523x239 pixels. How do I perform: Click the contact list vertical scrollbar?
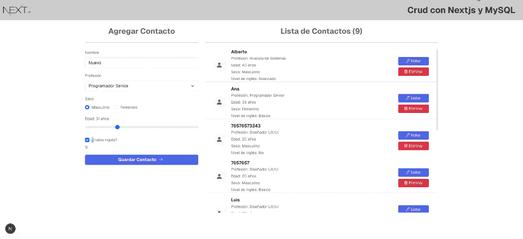pos(437,89)
